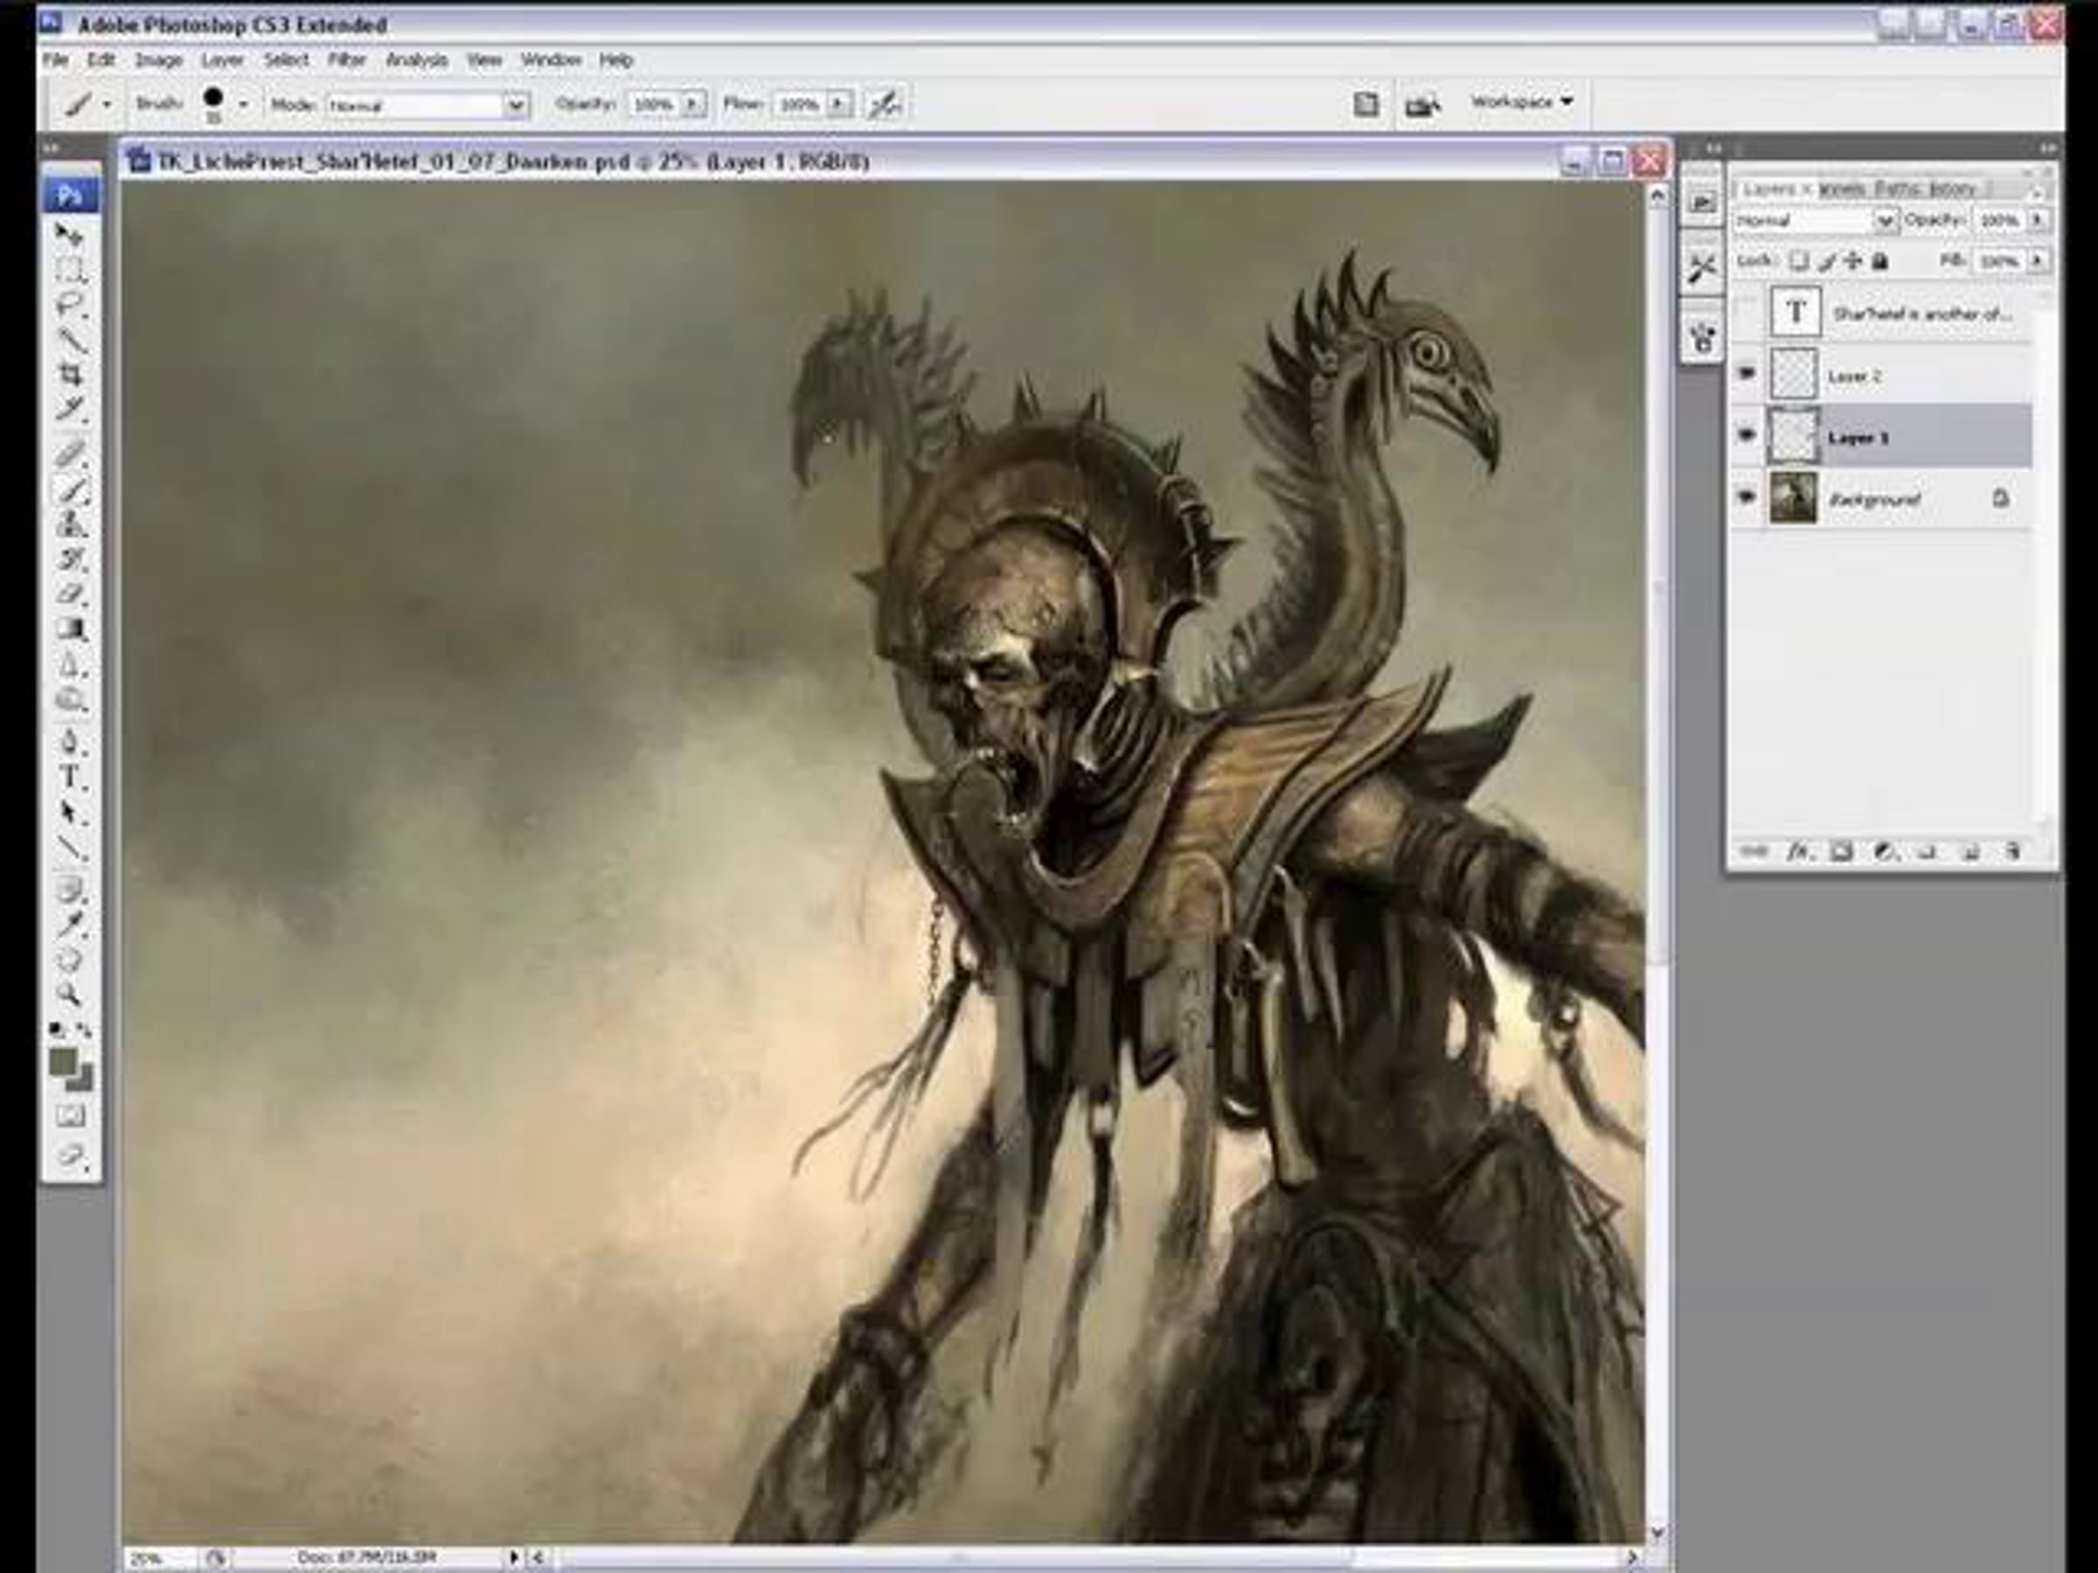Select the Rectangular Marquee tool

point(69,269)
